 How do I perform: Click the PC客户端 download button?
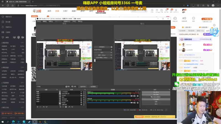click(207, 19)
